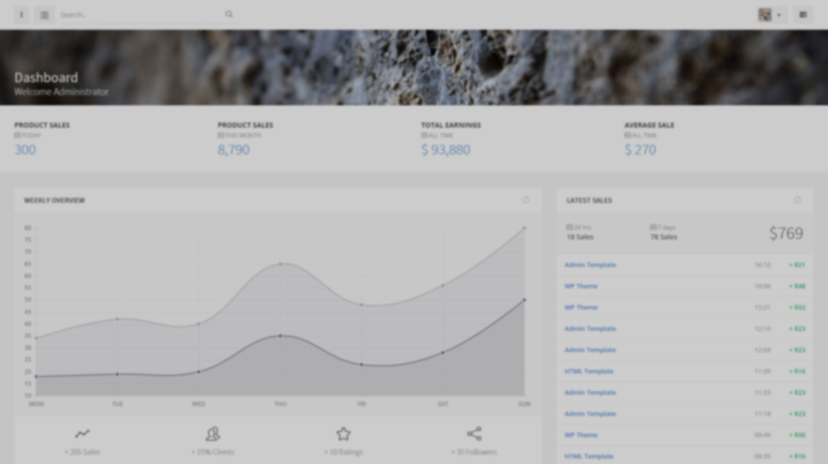Open the 16:10 Admin Template sale

click(x=590, y=265)
